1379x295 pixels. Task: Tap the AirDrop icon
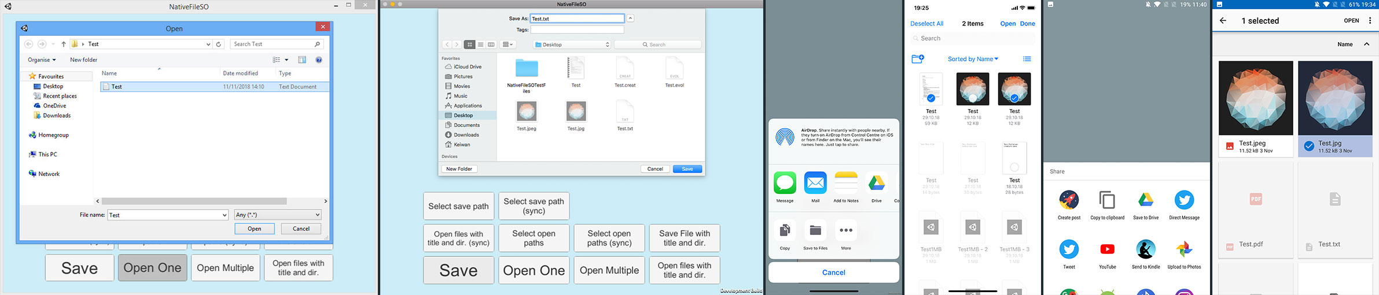(x=785, y=137)
